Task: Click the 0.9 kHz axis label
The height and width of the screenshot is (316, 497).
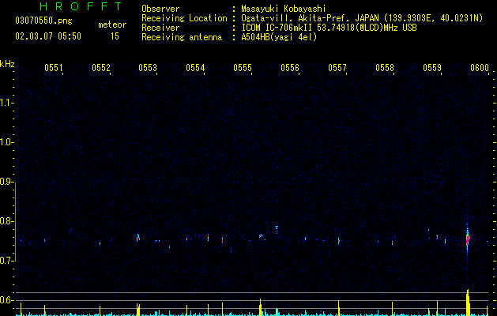Action: pyautogui.click(x=6, y=182)
